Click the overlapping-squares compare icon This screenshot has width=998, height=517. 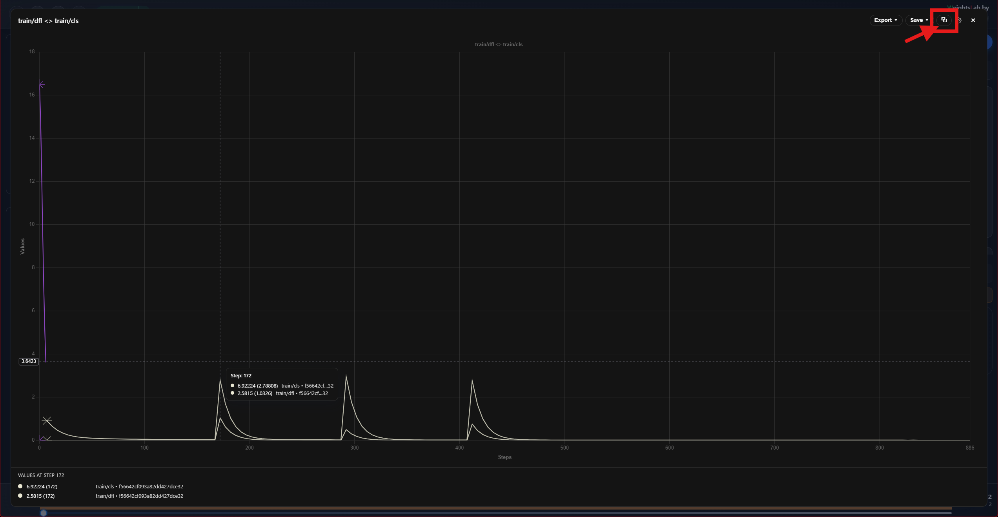click(x=944, y=20)
